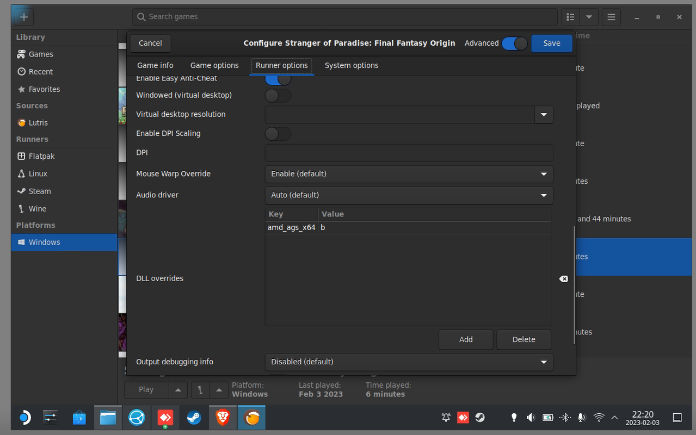Open the Mouse Warp Override dropdown

point(409,174)
